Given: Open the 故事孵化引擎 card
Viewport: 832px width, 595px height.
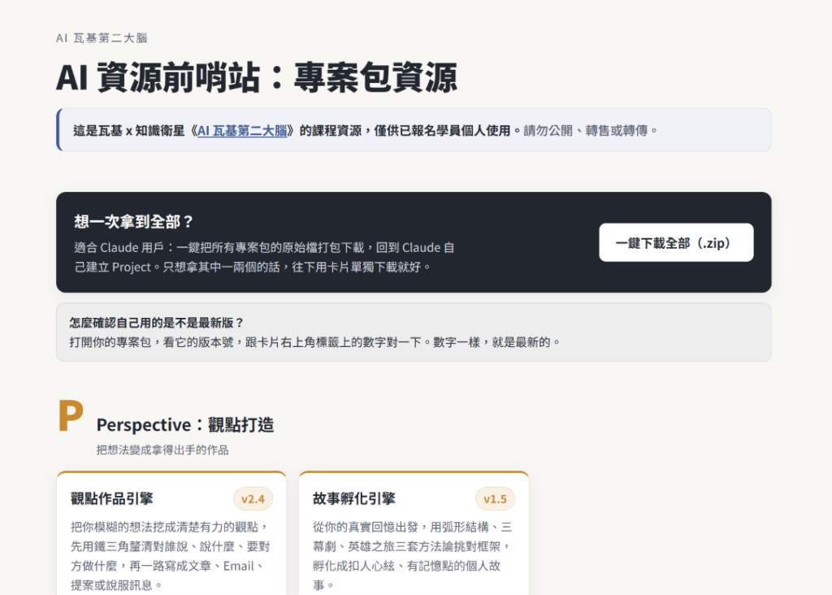Looking at the screenshot, I should 414,533.
